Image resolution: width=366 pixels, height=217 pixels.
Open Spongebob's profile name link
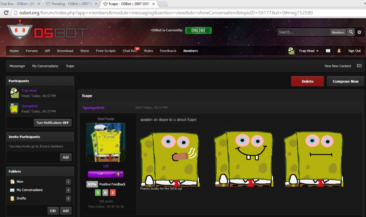click(93, 107)
